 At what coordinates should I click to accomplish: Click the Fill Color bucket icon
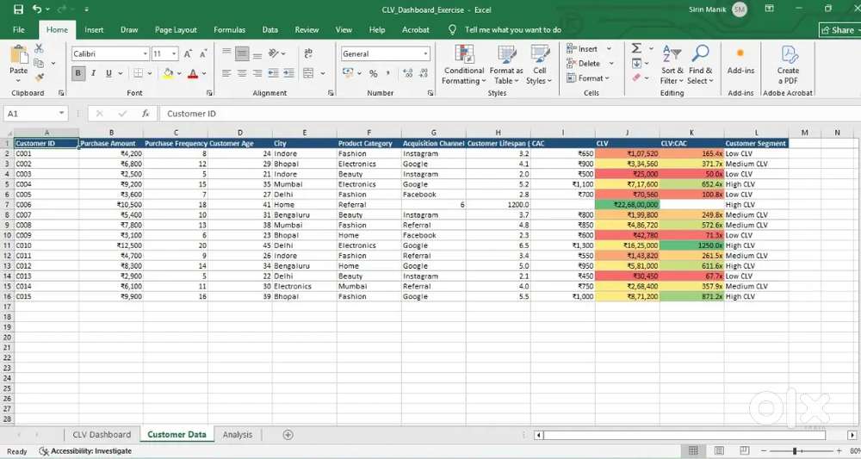(x=168, y=73)
